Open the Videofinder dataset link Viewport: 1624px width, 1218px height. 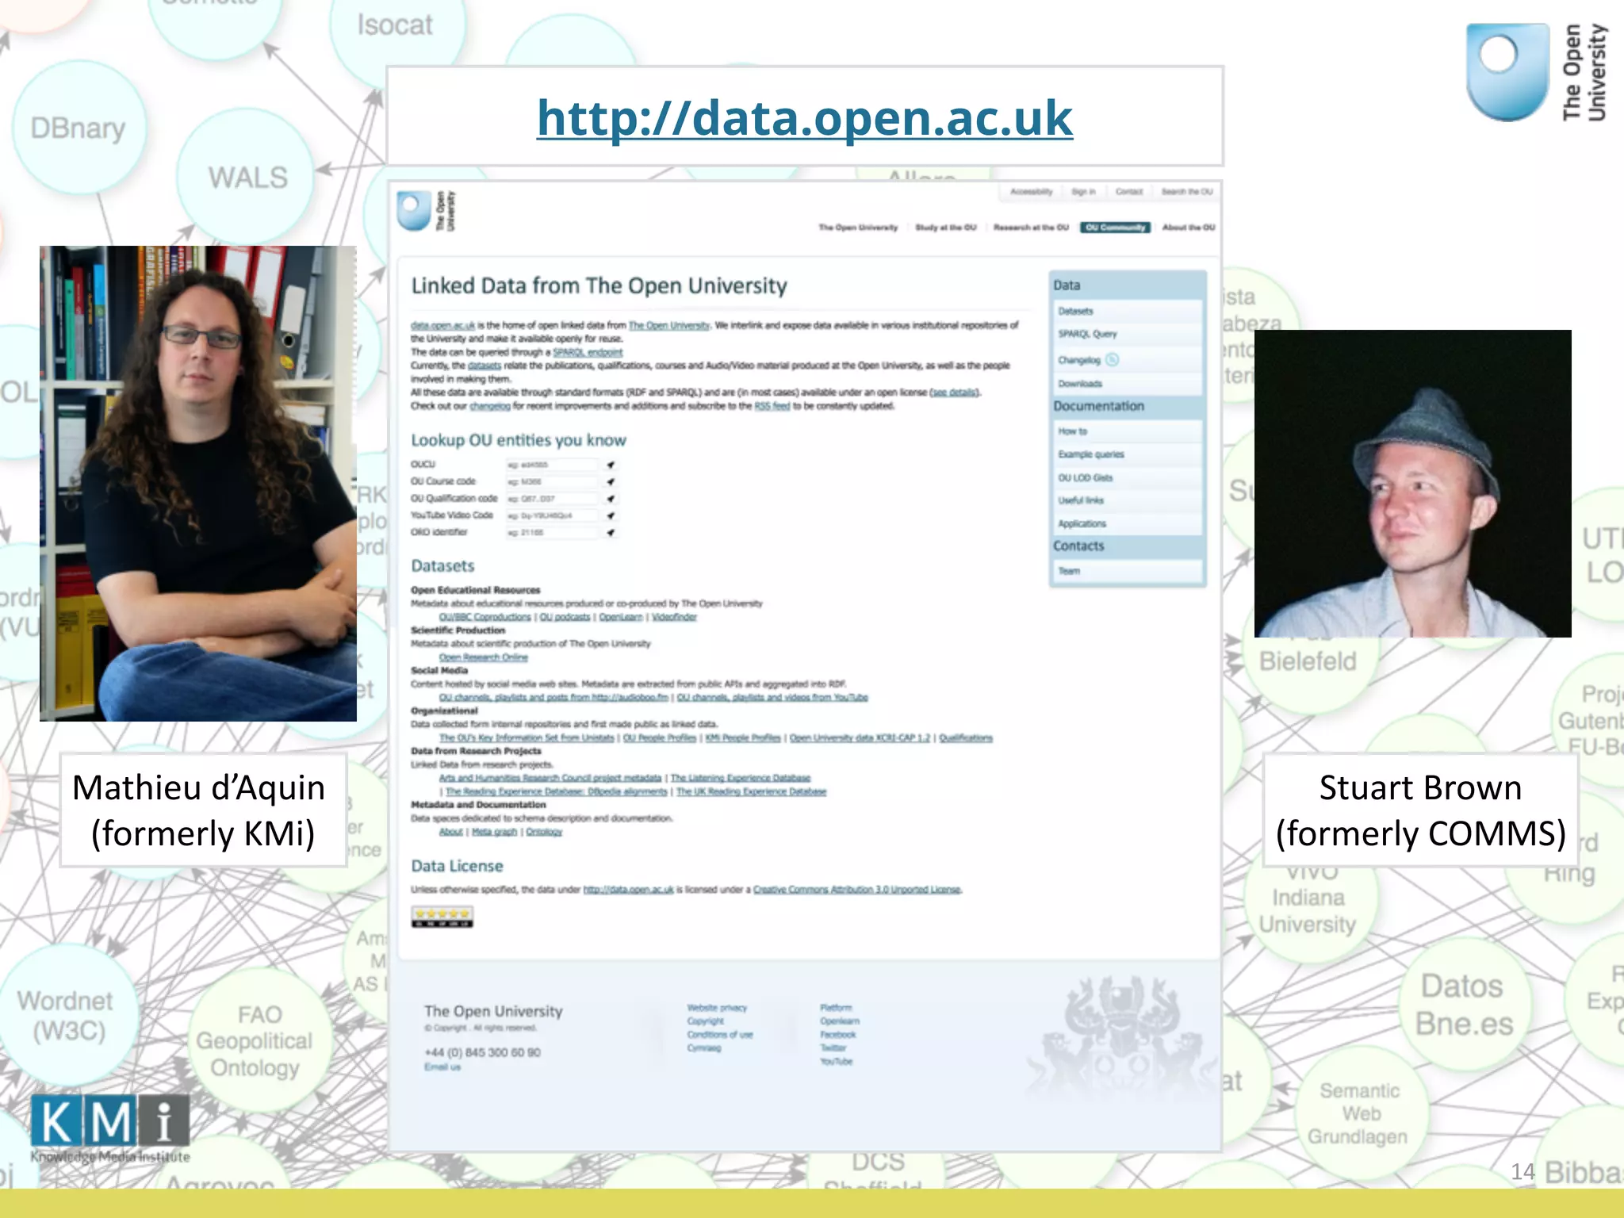[674, 617]
